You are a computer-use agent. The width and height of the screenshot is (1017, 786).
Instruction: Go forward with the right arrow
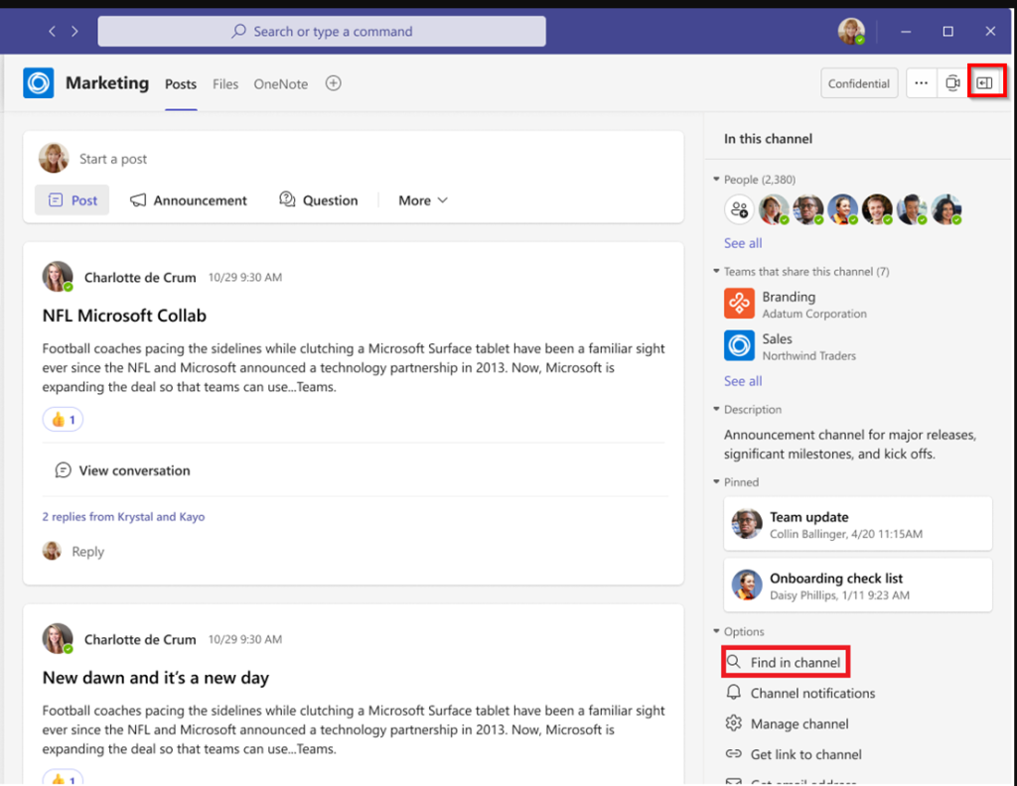(x=74, y=31)
